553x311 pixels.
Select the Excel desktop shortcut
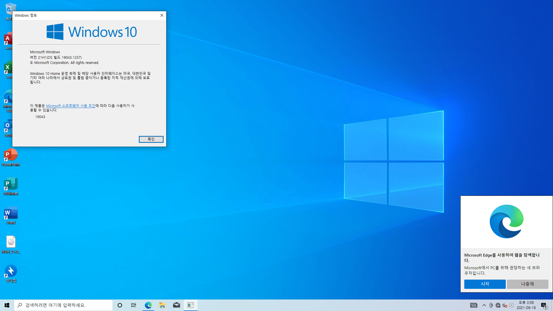8,70
